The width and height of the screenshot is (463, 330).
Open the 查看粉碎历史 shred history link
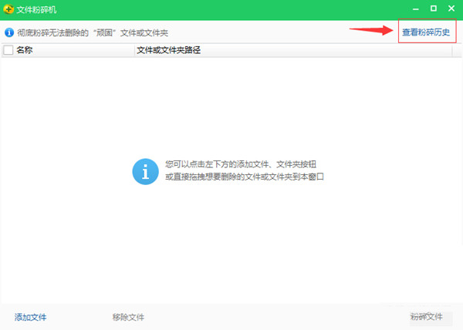pos(426,32)
